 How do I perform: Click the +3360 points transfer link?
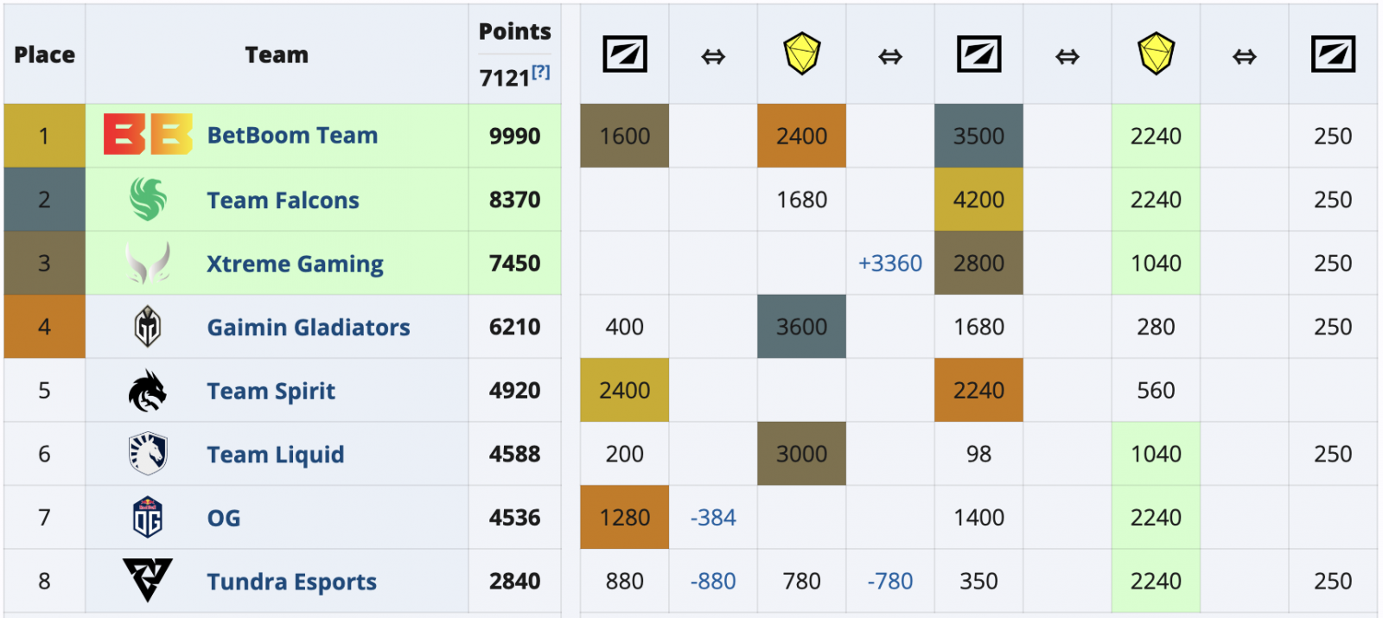889,264
